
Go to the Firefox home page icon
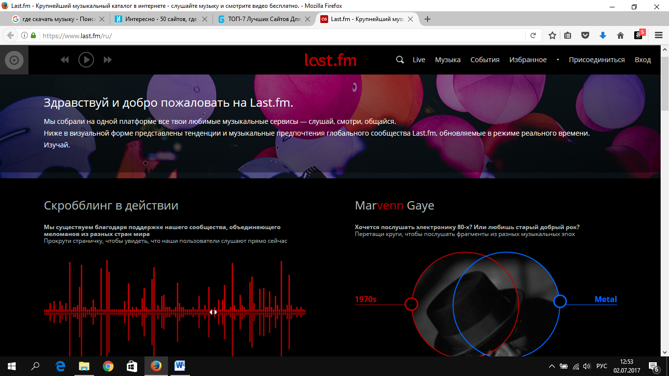(621, 35)
